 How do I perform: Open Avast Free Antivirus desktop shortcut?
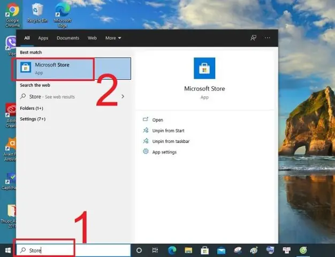tap(10, 150)
